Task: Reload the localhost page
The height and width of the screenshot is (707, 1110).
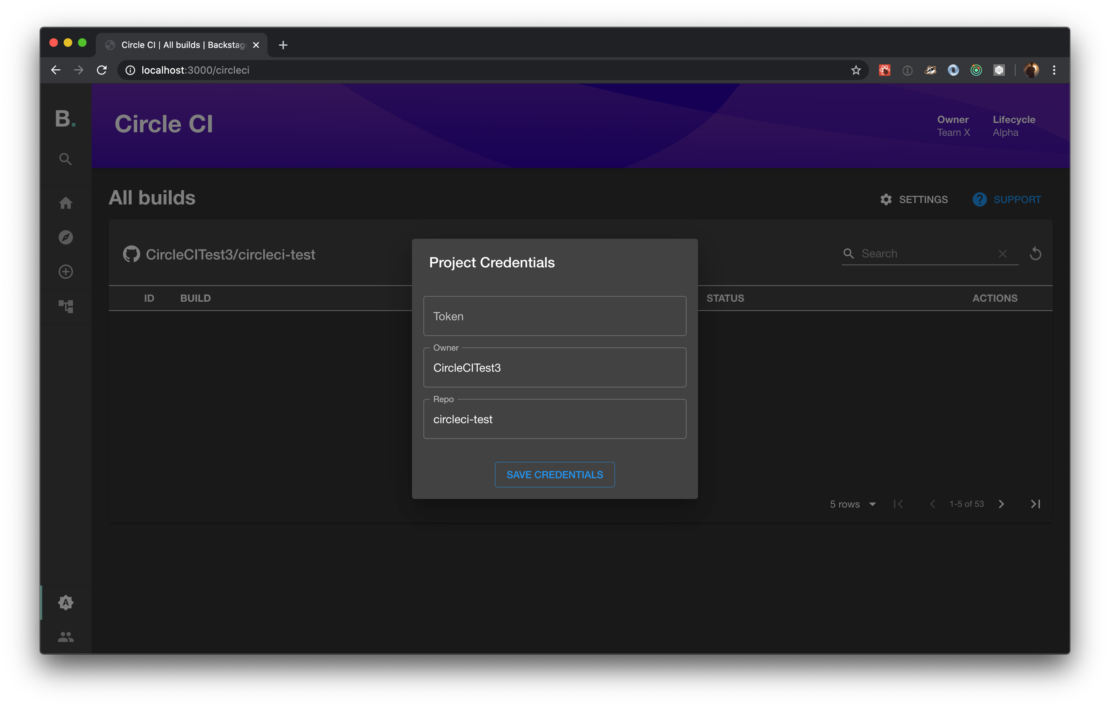Action: click(x=102, y=70)
